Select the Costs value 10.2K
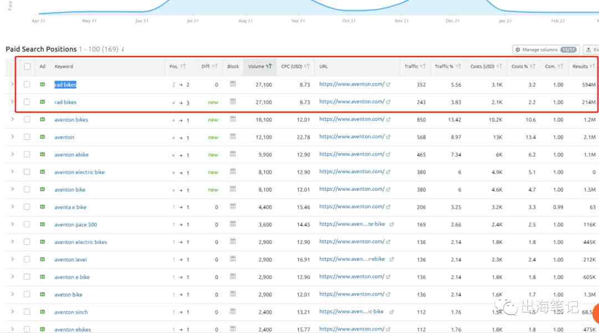This screenshot has width=599, height=333. coord(495,120)
